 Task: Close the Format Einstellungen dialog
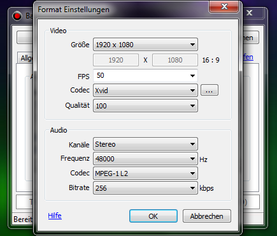click(224, 6)
